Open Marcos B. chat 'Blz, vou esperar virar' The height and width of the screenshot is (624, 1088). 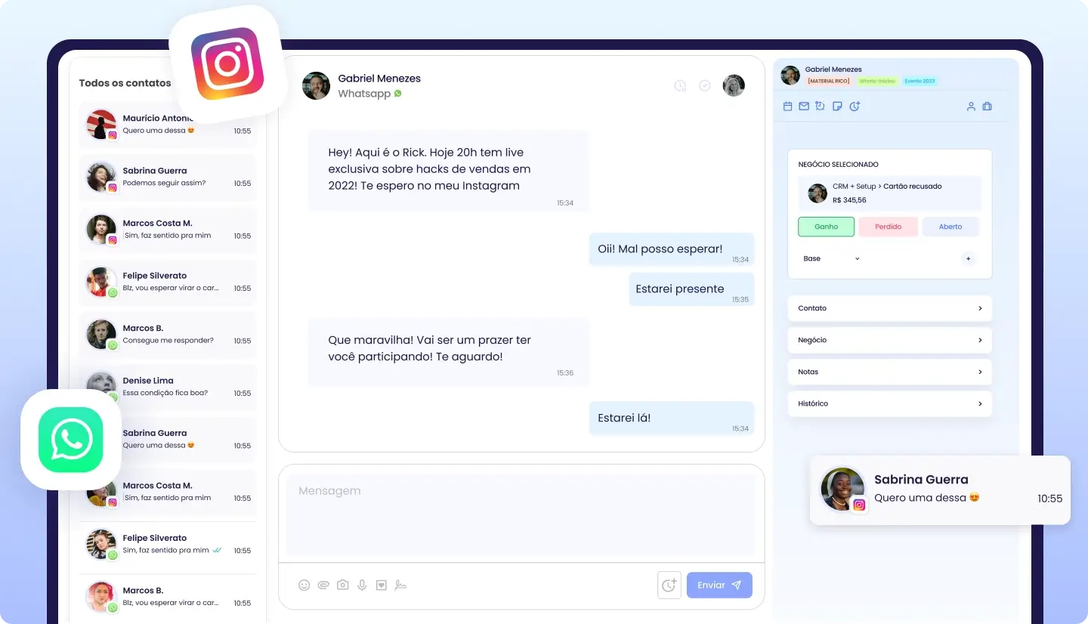168,597
